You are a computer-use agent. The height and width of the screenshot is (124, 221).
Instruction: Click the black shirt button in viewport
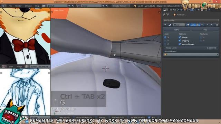tap(112, 83)
